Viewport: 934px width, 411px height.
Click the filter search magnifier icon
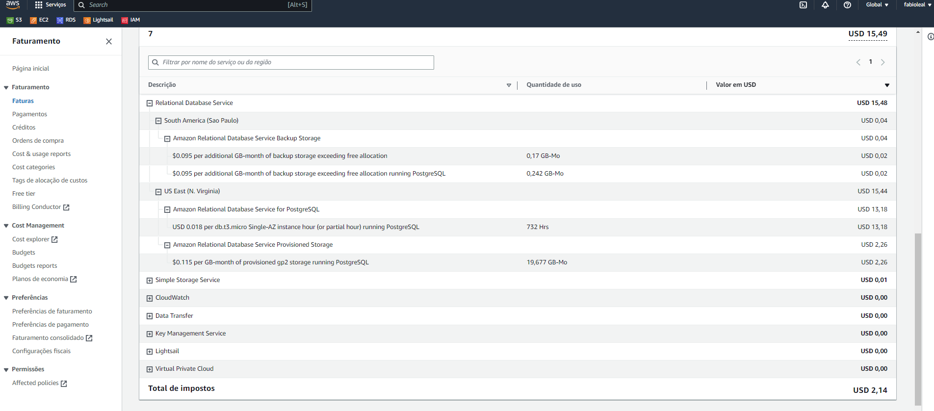pyautogui.click(x=156, y=62)
